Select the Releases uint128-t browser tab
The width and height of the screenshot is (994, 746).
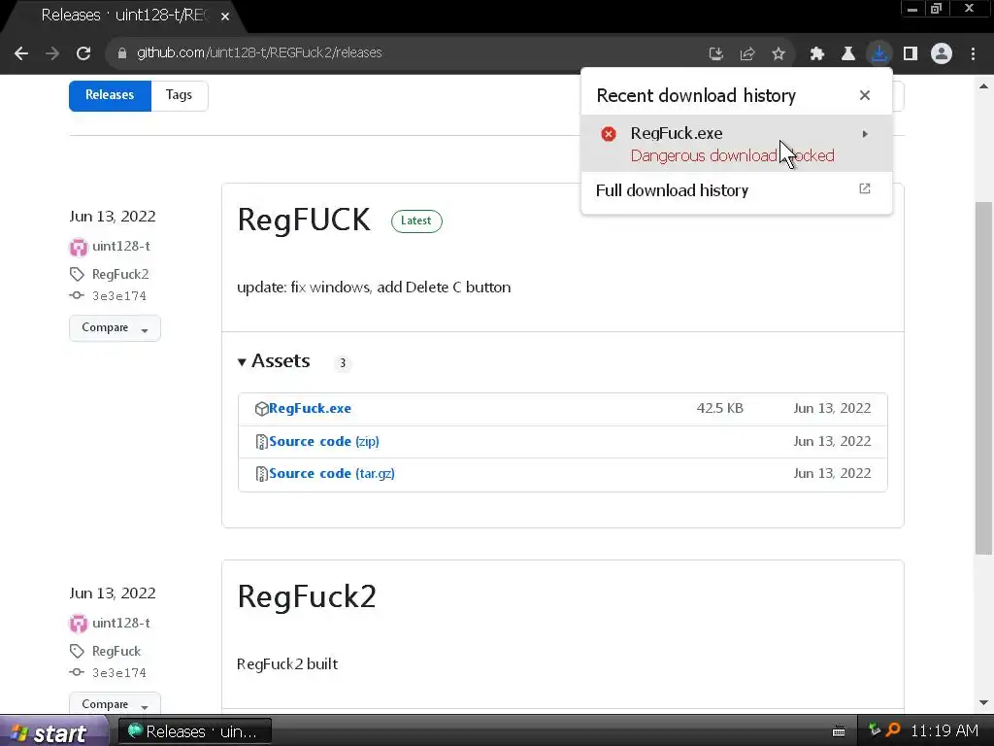(123, 16)
